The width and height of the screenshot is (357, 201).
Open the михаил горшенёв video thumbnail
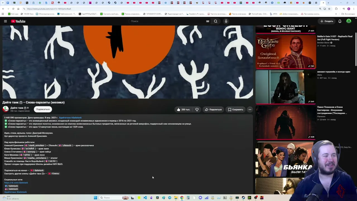[286, 87]
